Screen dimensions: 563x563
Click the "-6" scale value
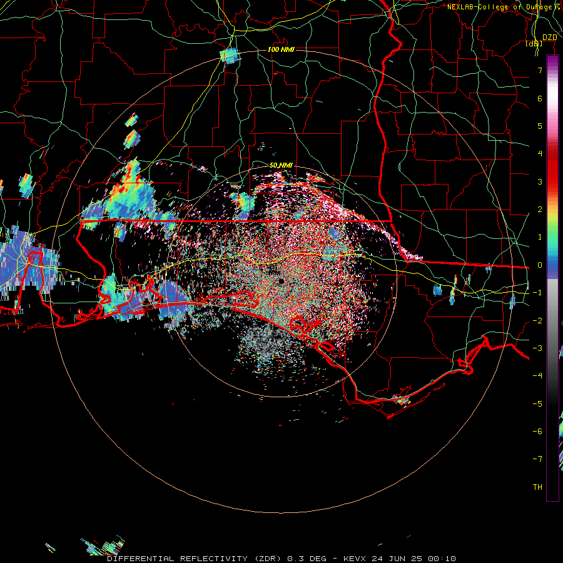[x=537, y=432]
